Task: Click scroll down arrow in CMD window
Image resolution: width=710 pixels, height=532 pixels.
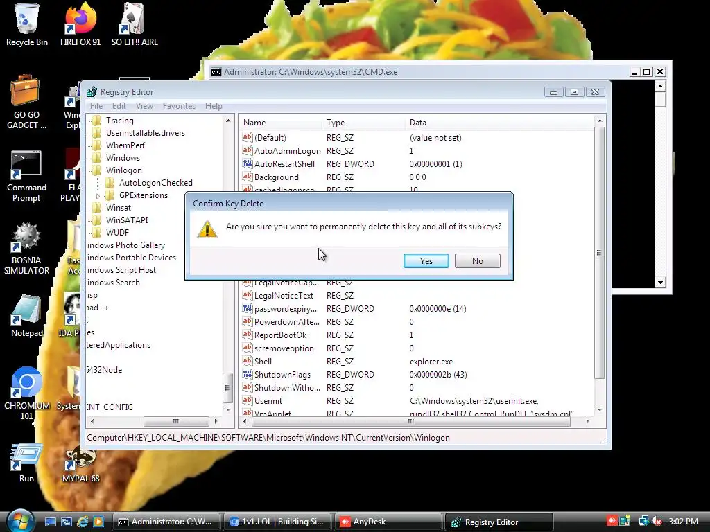Action: point(660,283)
